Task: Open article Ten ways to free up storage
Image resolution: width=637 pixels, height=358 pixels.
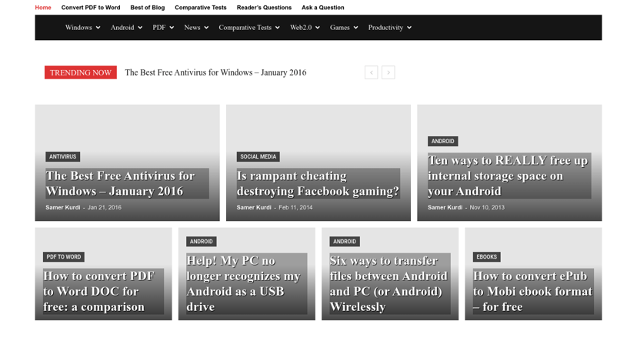Action: (x=509, y=176)
